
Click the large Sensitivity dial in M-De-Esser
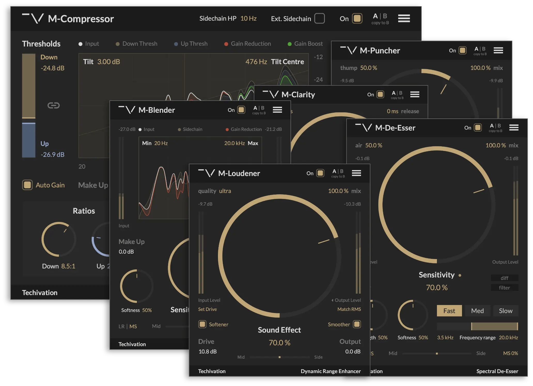pyautogui.click(x=437, y=205)
